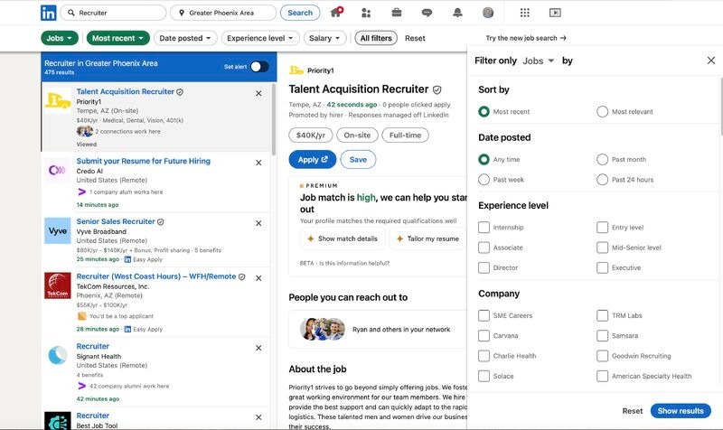Open the Jobs briefcase icon
This screenshot has height=430, width=723.
tap(397, 13)
